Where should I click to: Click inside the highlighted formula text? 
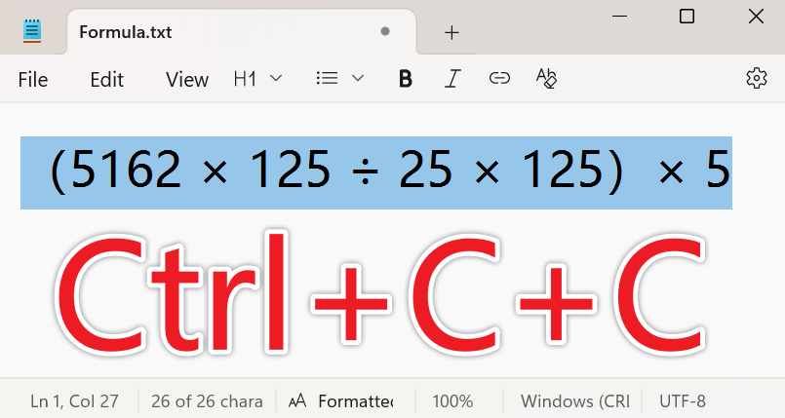point(375,172)
